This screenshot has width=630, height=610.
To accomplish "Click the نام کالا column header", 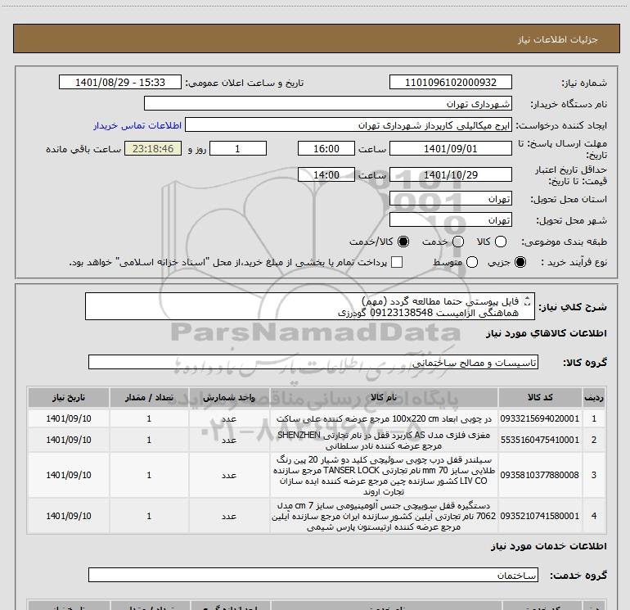I will pos(384,397).
